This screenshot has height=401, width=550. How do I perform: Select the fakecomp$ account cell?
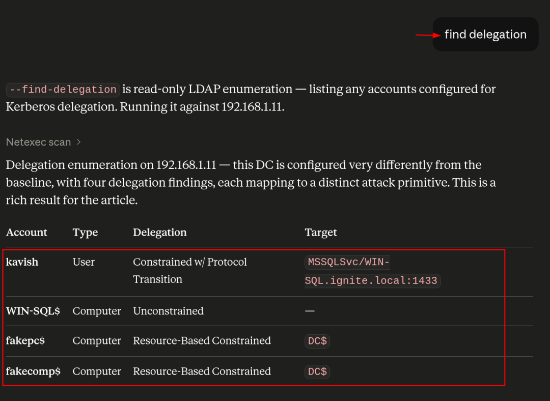(x=33, y=371)
